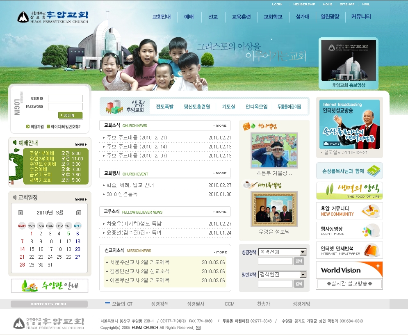408x335 pixels.
Task: Expand the 검색엔진 general search dropdown
Action: (303, 275)
